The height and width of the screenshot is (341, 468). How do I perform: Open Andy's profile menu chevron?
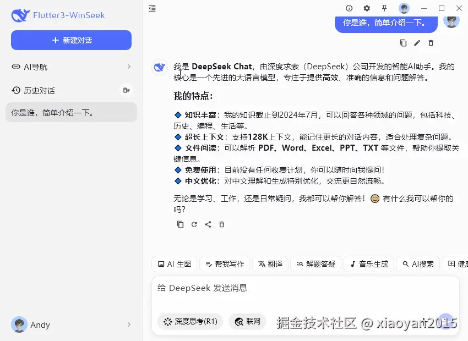129,324
